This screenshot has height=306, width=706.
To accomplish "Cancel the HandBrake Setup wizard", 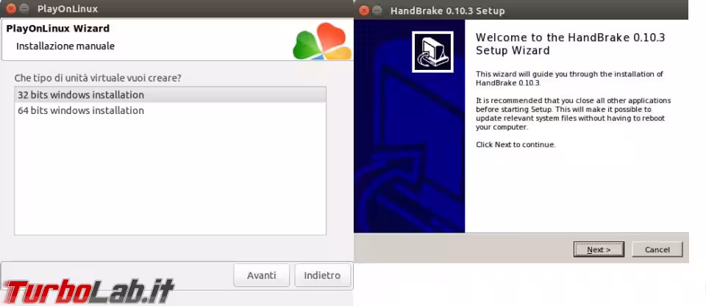I will pyautogui.click(x=657, y=249).
